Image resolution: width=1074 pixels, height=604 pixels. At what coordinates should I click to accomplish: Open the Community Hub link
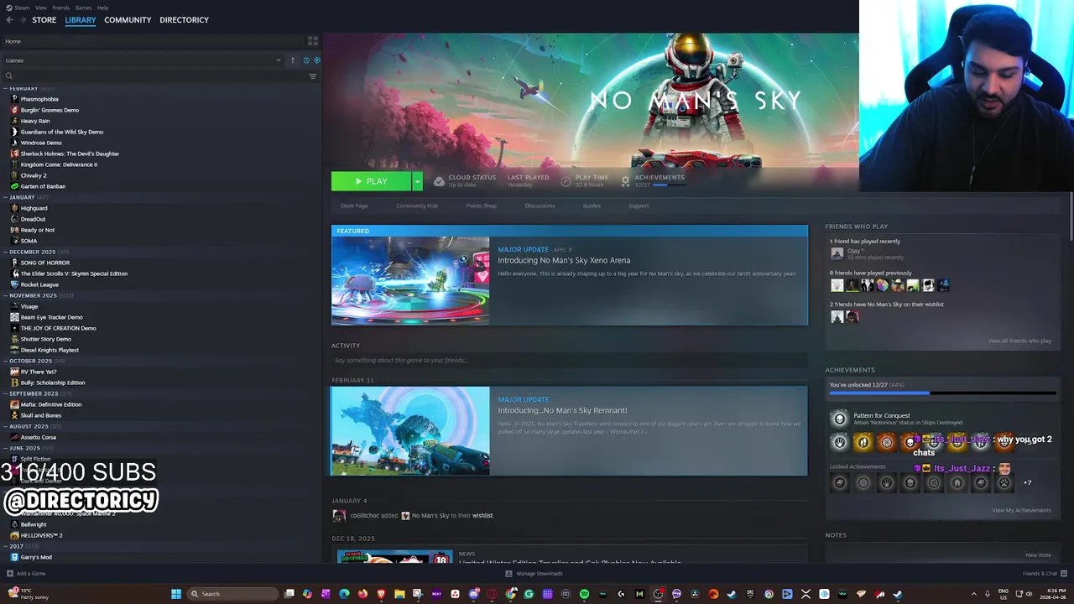417,206
